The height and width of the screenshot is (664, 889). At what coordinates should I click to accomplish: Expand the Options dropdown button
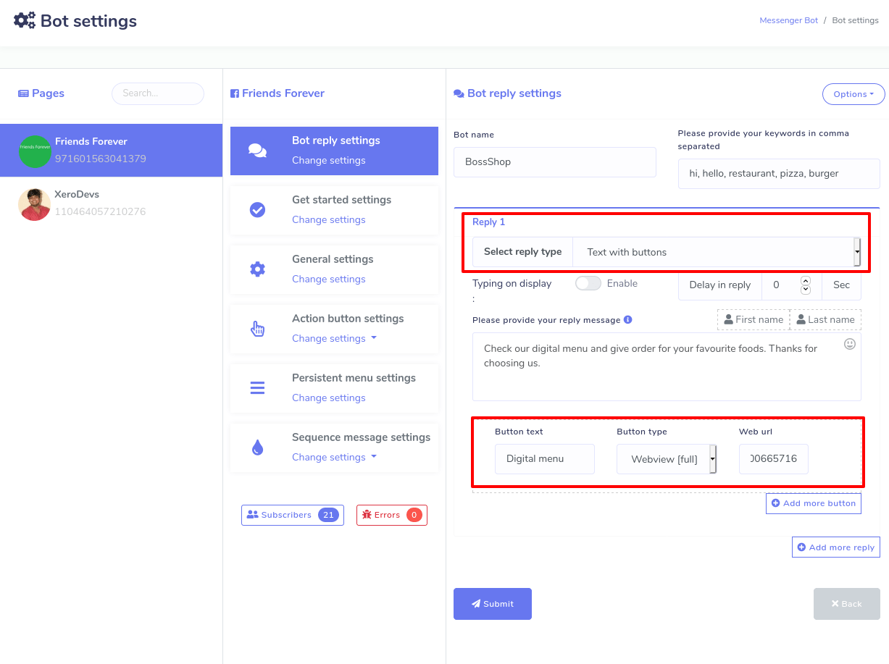[x=853, y=94]
